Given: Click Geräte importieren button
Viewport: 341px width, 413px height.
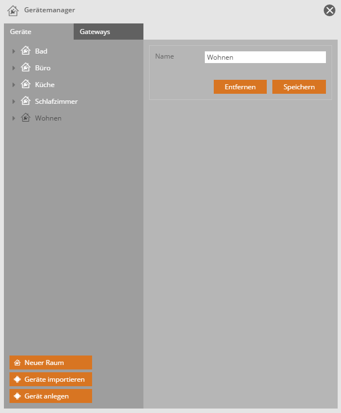Looking at the screenshot, I should [x=51, y=380].
